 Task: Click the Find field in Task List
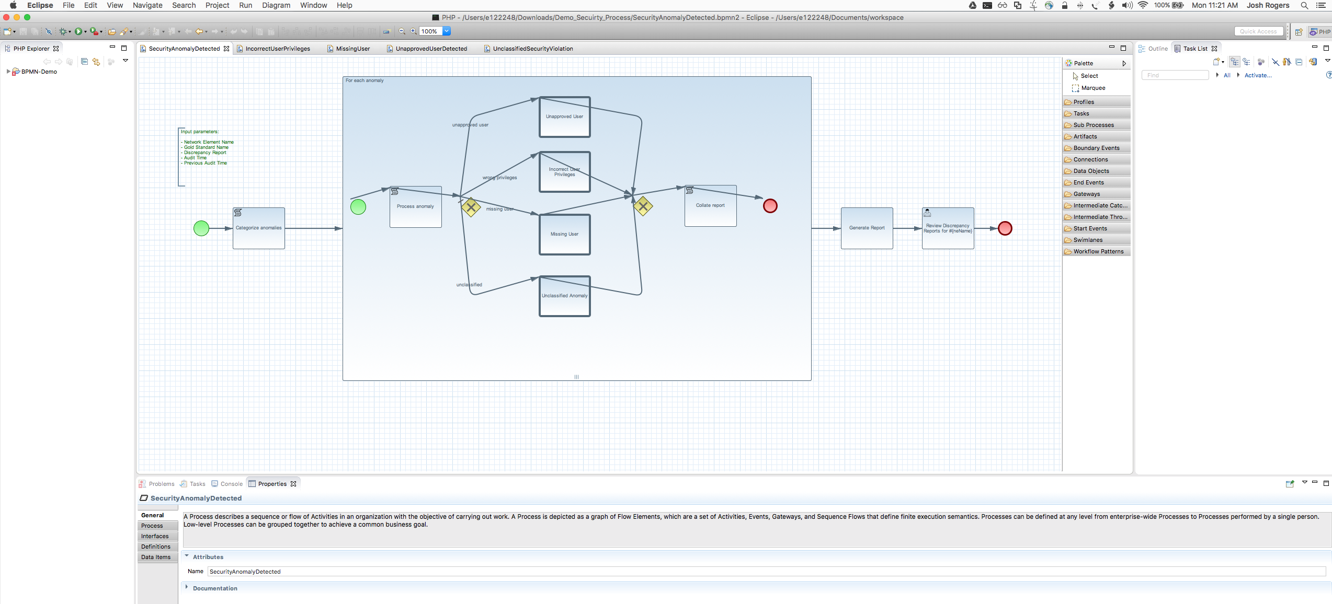[1175, 75]
